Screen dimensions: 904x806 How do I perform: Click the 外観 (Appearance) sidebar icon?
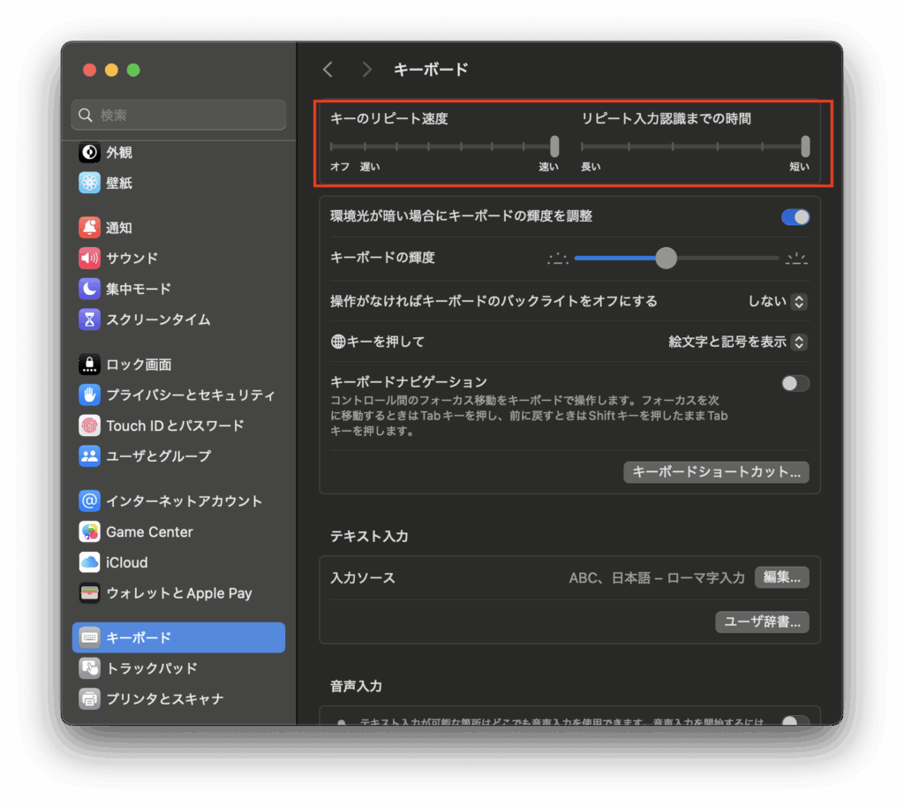(89, 153)
